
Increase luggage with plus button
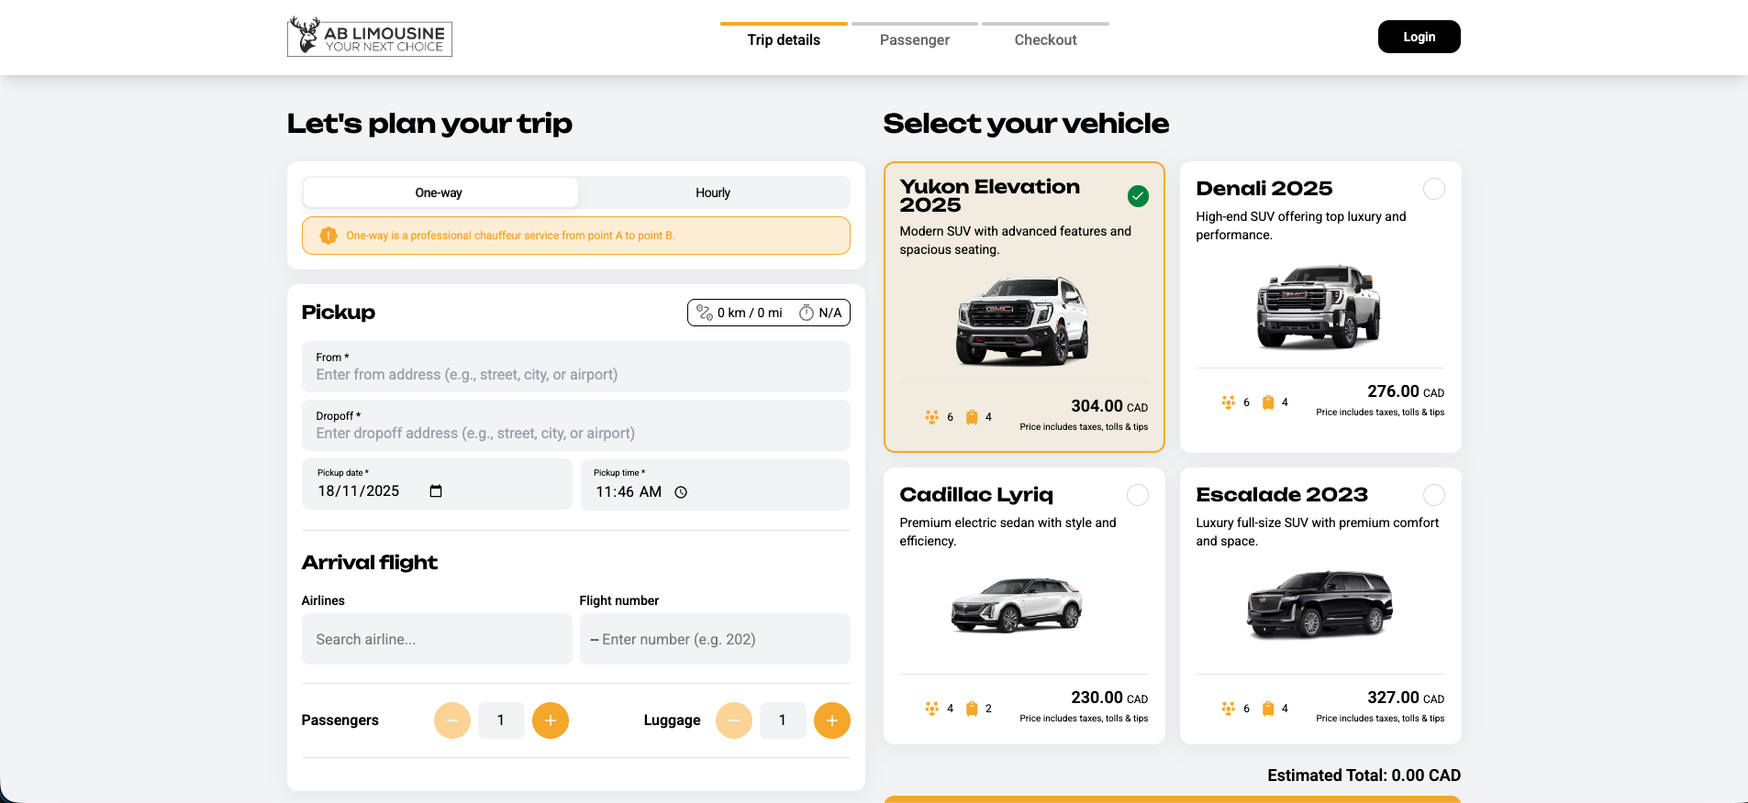click(x=832, y=720)
